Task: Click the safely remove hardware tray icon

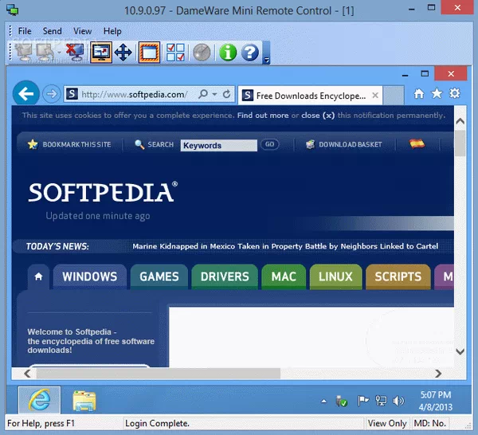Action: click(341, 401)
